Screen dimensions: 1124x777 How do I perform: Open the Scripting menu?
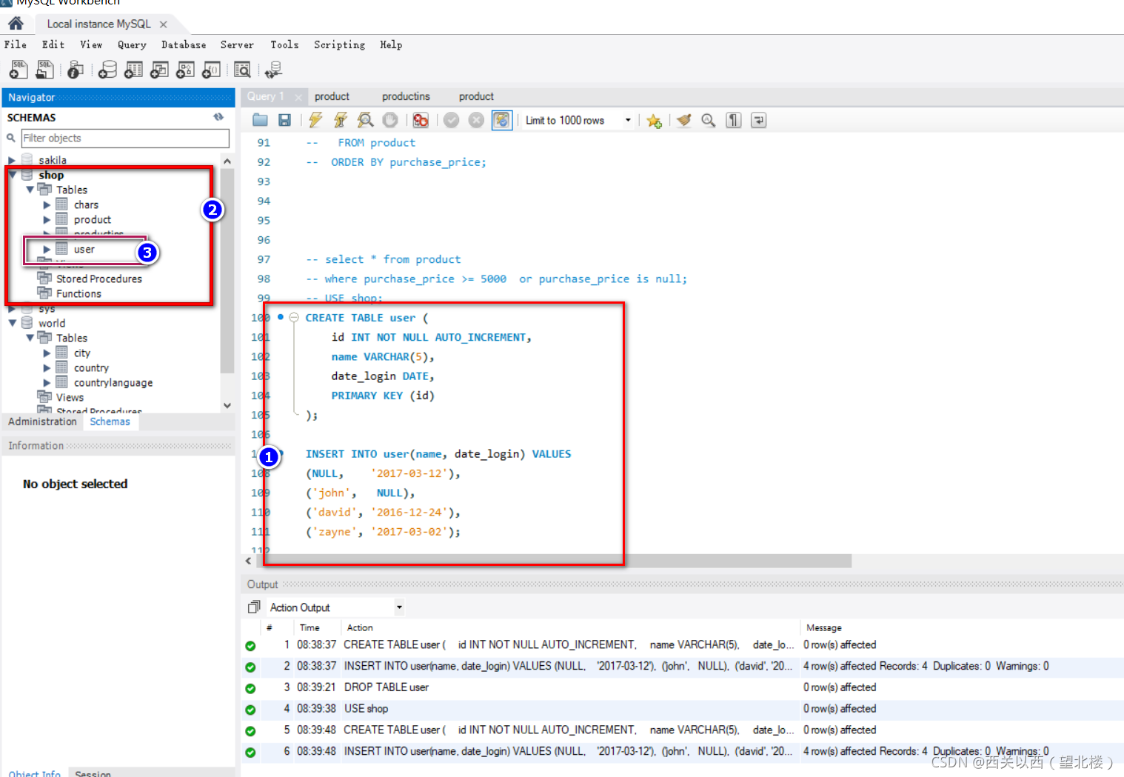pyautogui.click(x=339, y=44)
